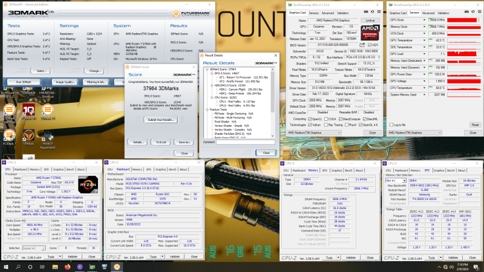This screenshot has height=272, width=484.
Task: Open Mainboard tab in first CPU-Z window
Action: coord(21,169)
